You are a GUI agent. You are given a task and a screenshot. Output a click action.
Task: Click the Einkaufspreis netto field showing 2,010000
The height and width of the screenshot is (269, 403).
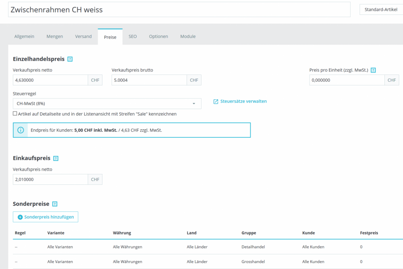pyautogui.click(x=50, y=179)
